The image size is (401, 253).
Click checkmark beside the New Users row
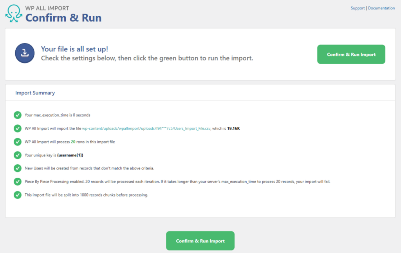pos(17,168)
